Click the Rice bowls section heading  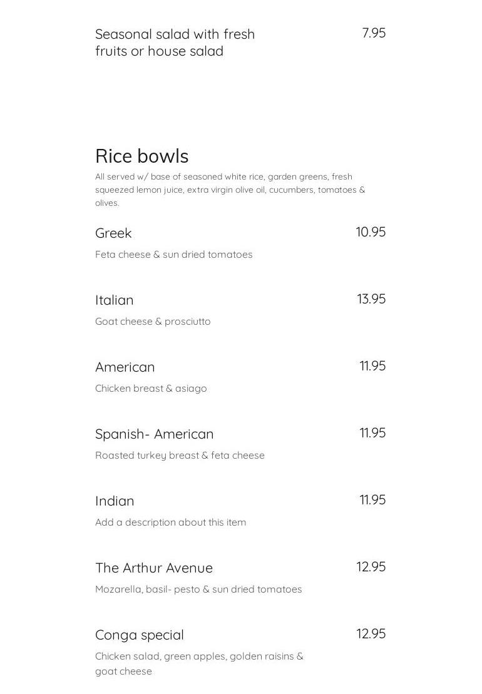coord(141,156)
